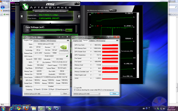Screen dimensions: 178x111
Task: Click Close button in Graphics Card GPU-Z window
Action: 65,94
